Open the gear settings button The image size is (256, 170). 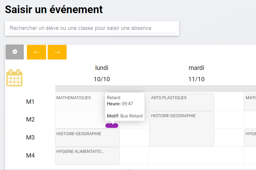15,52
